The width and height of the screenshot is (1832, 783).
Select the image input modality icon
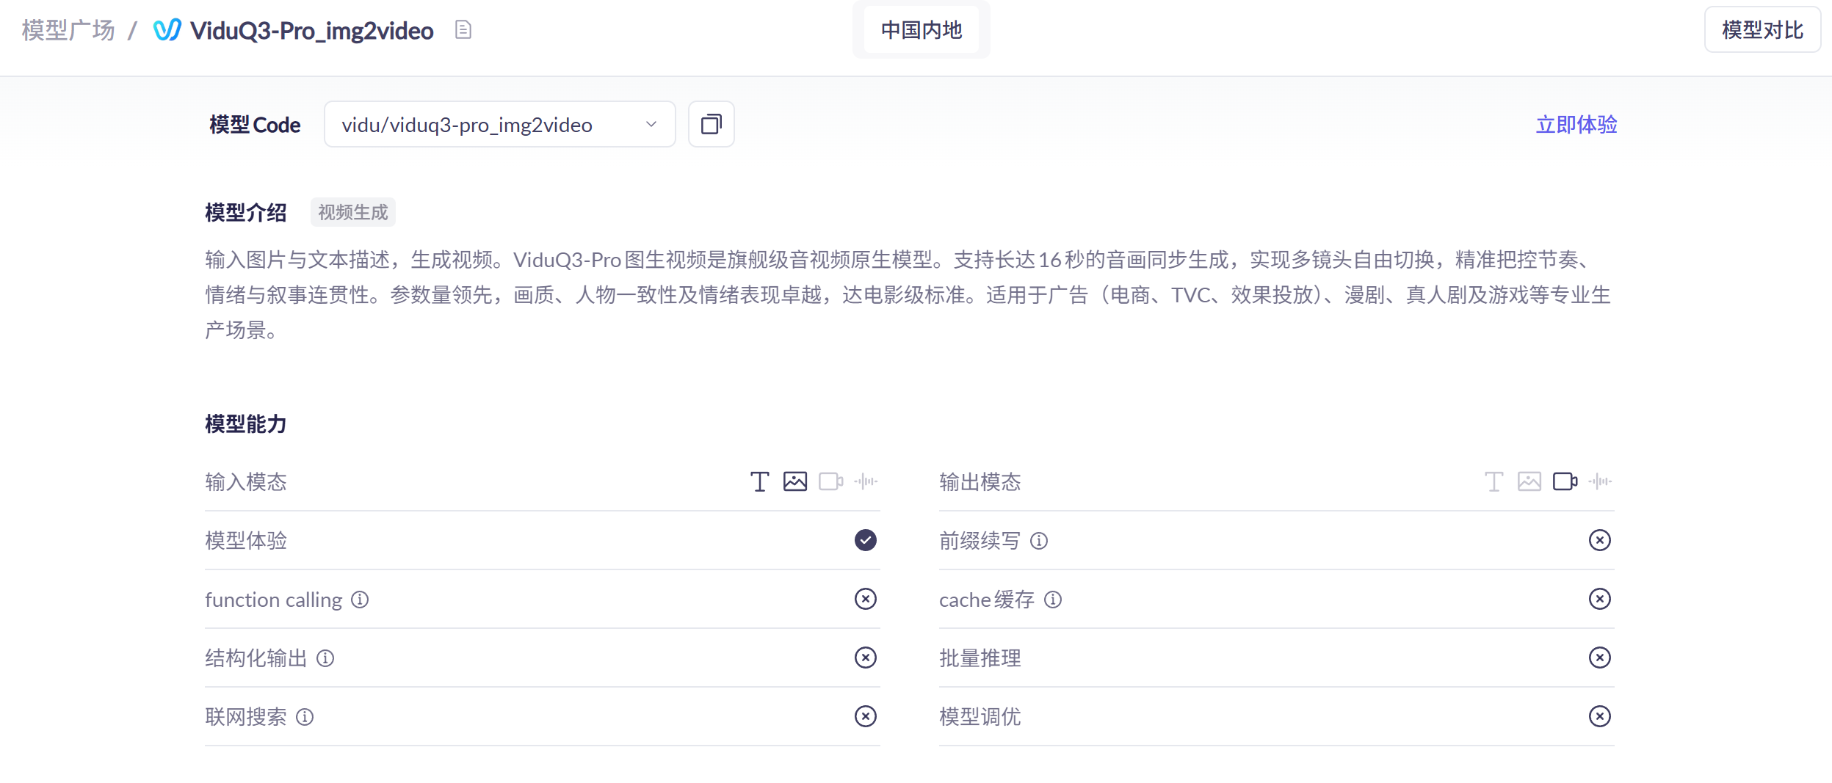(794, 481)
